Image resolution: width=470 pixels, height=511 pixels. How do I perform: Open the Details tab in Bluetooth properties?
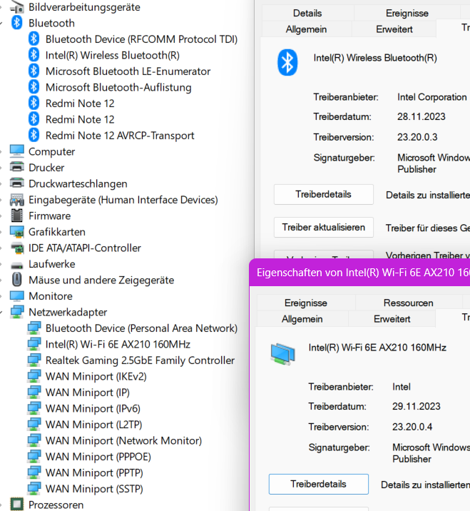pyautogui.click(x=307, y=13)
